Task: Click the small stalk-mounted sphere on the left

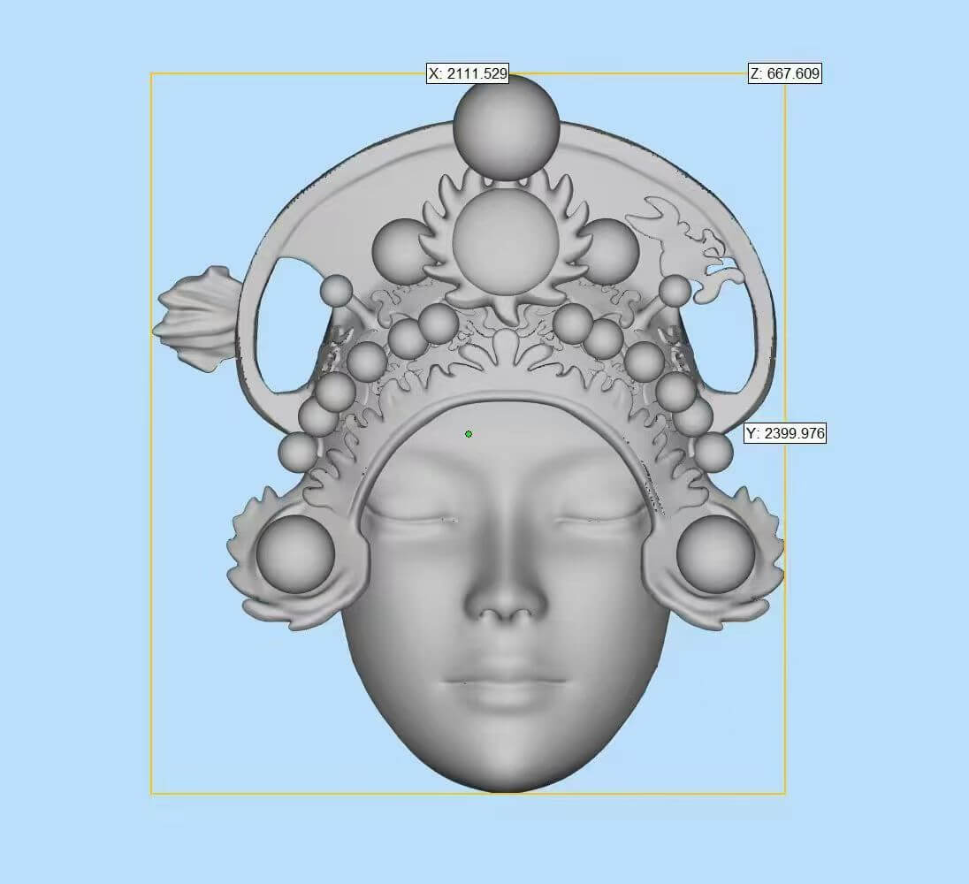Action: tap(336, 290)
